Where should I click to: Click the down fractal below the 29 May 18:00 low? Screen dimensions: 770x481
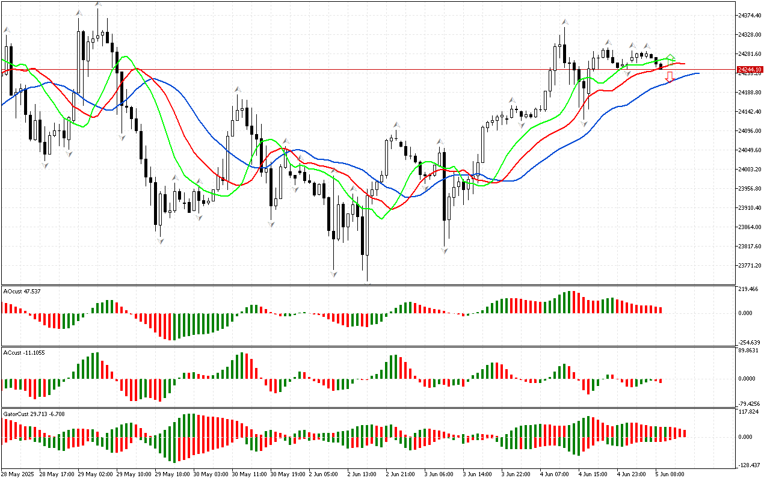click(160, 240)
